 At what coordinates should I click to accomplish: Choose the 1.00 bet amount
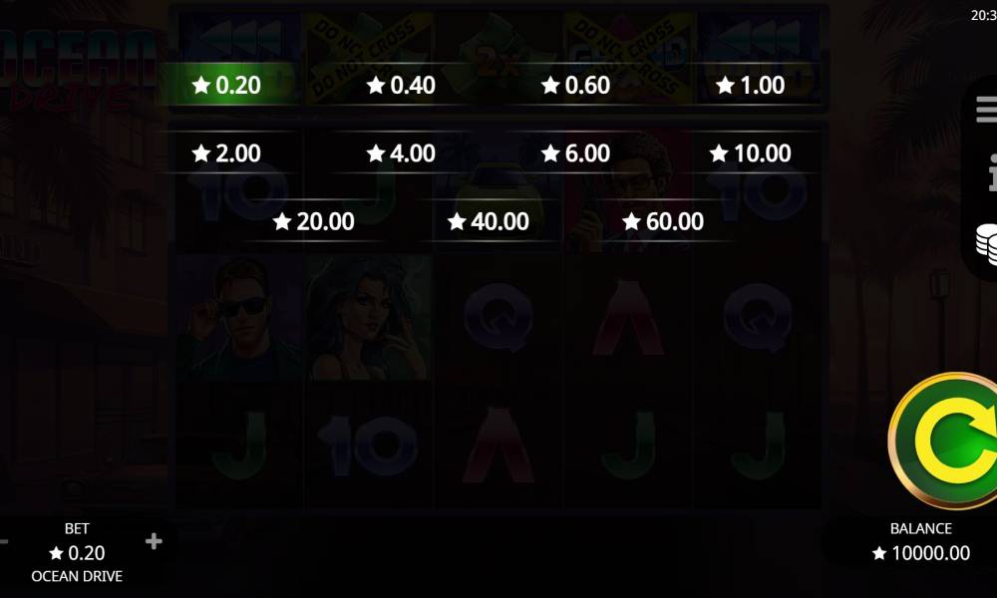pyautogui.click(x=751, y=85)
